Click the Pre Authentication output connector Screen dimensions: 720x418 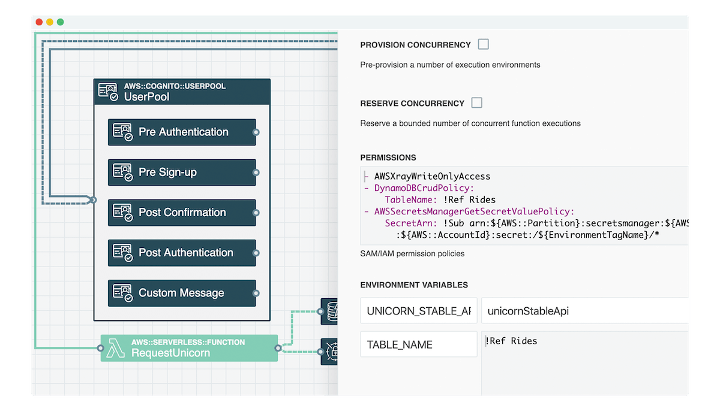click(256, 132)
